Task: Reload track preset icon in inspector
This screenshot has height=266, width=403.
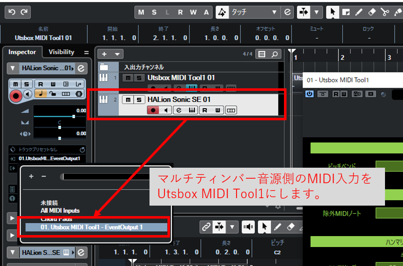Action: tap(82, 150)
